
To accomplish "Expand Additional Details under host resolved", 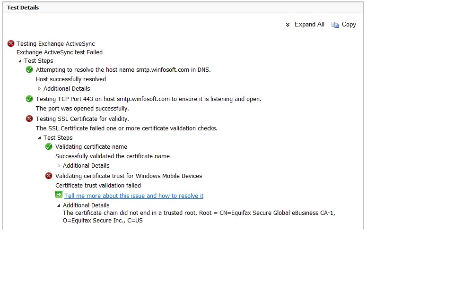I will (39, 89).
